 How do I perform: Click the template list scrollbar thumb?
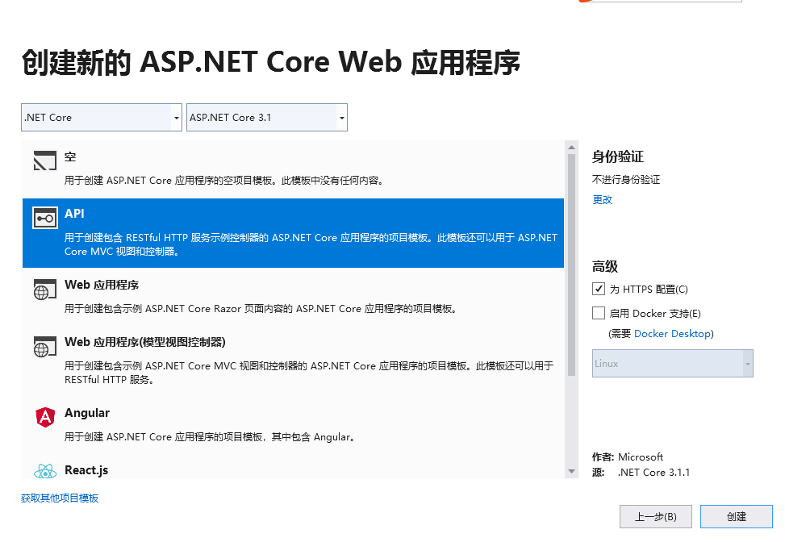point(571,265)
